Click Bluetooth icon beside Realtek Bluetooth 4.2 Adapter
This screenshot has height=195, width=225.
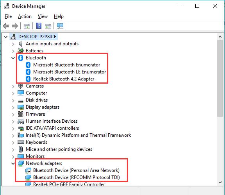click(x=28, y=79)
